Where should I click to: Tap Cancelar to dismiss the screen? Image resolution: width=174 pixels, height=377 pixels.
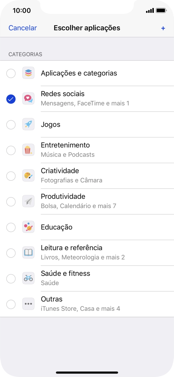(x=22, y=28)
